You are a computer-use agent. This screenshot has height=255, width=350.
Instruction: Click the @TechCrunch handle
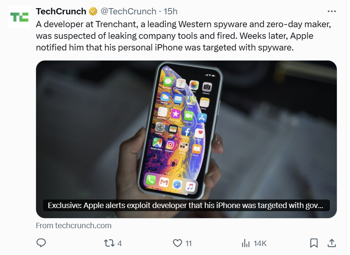(x=128, y=11)
